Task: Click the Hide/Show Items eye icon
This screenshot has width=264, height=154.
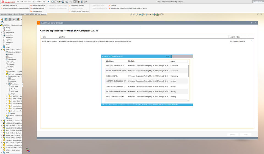Action: [150, 15]
